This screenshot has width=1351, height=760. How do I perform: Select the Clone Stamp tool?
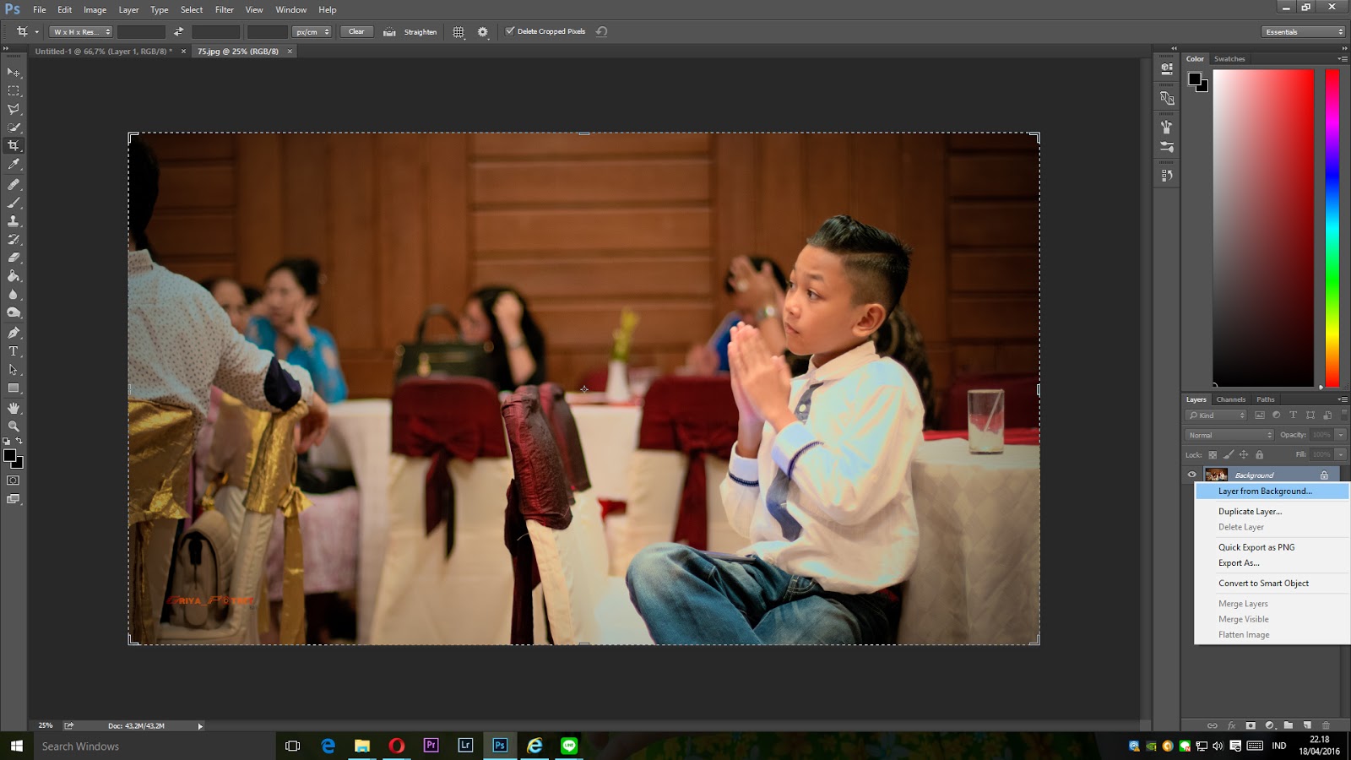click(x=14, y=221)
